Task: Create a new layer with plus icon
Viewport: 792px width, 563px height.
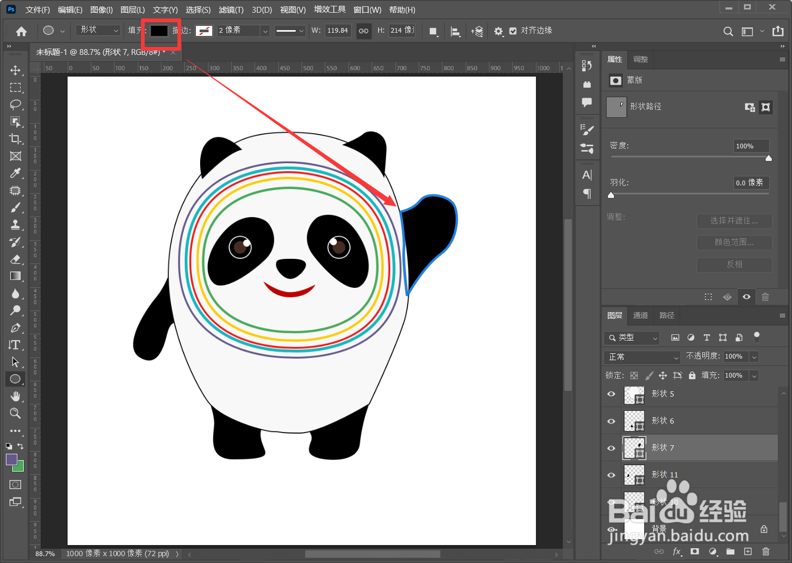Action: coord(748,551)
